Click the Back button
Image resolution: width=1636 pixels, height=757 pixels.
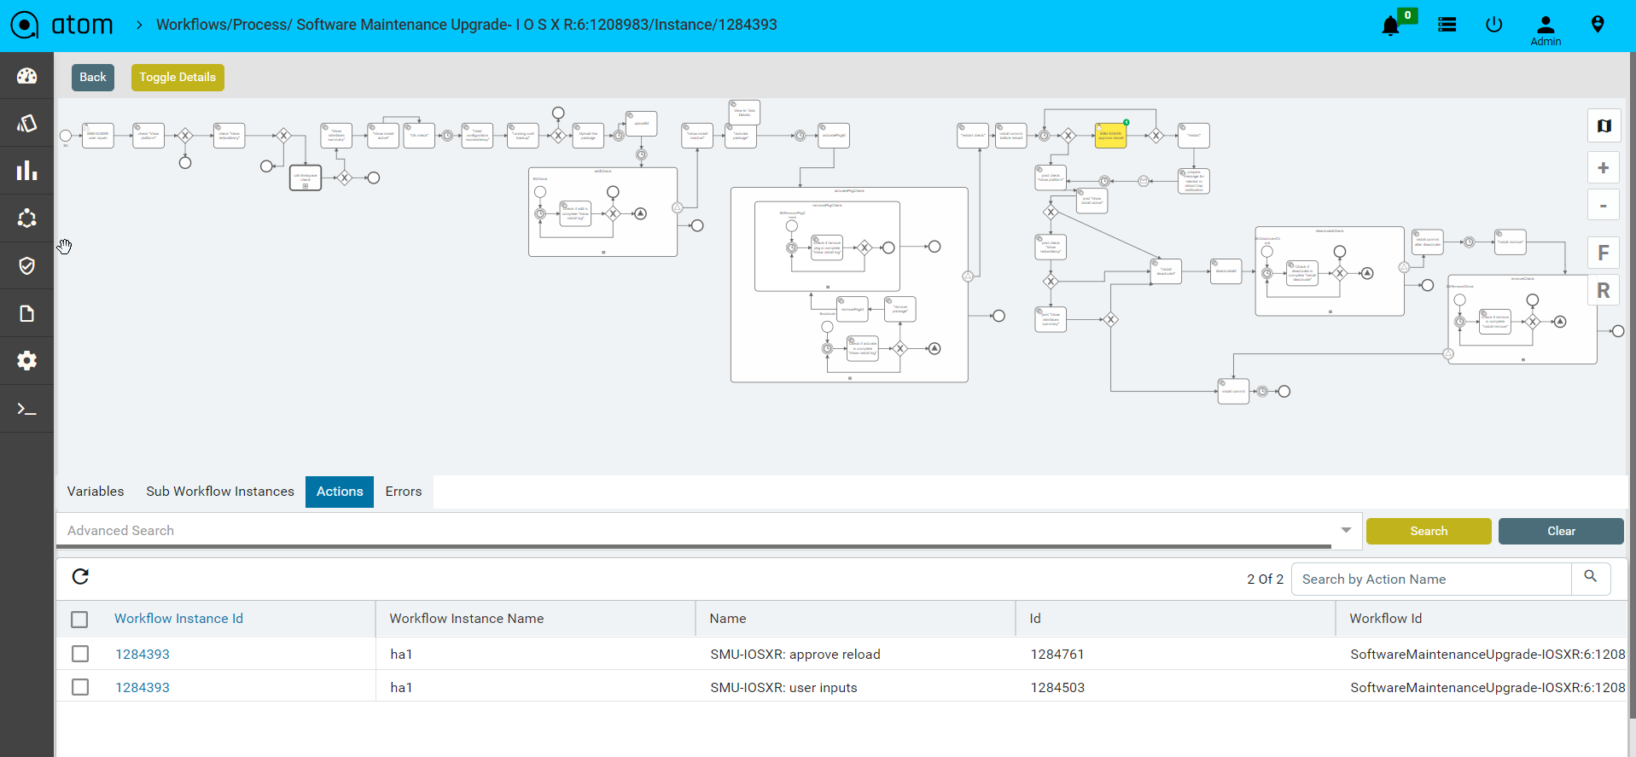(x=93, y=77)
